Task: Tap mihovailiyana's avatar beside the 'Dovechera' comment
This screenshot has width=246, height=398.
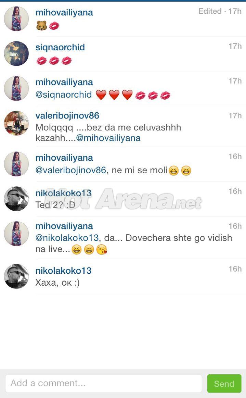Action: tap(16, 234)
